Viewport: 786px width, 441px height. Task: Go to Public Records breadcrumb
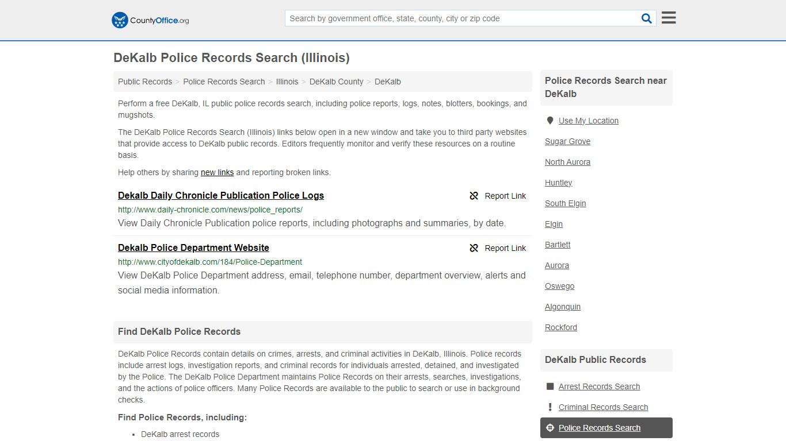[145, 82]
